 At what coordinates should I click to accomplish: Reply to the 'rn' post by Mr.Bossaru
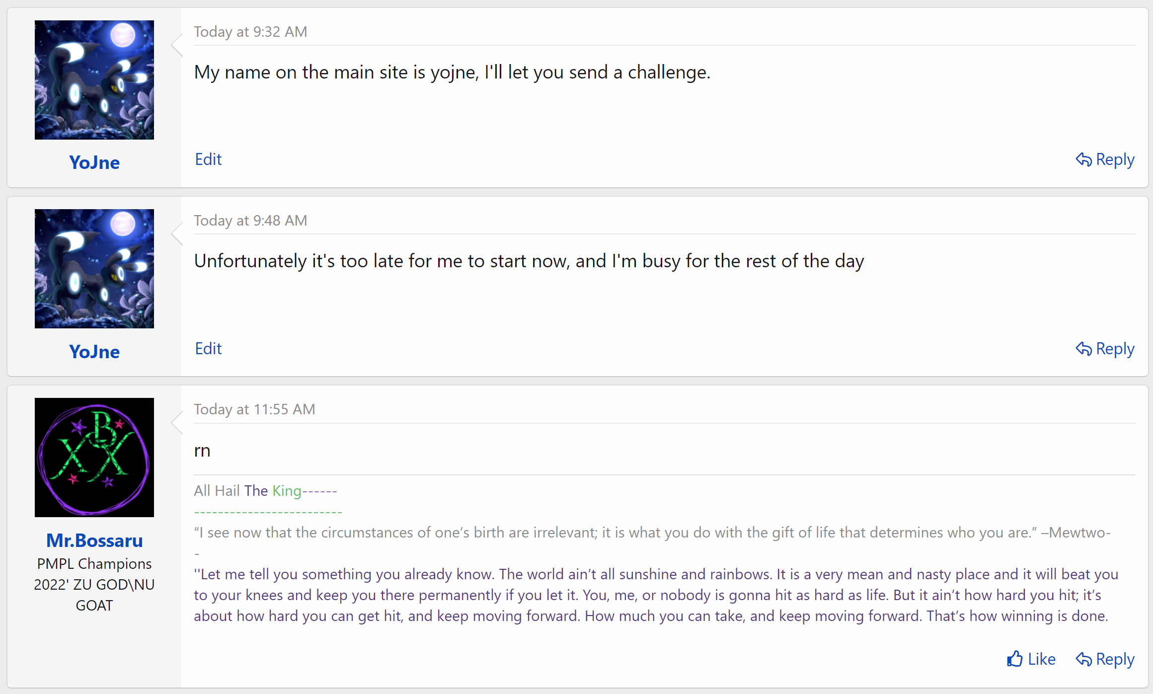pos(1105,659)
